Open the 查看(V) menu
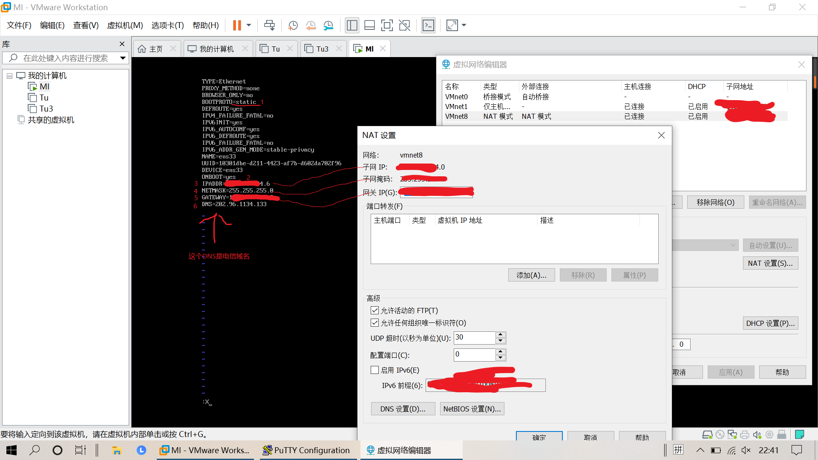818x460 pixels. pyautogui.click(x=86, y=26)
